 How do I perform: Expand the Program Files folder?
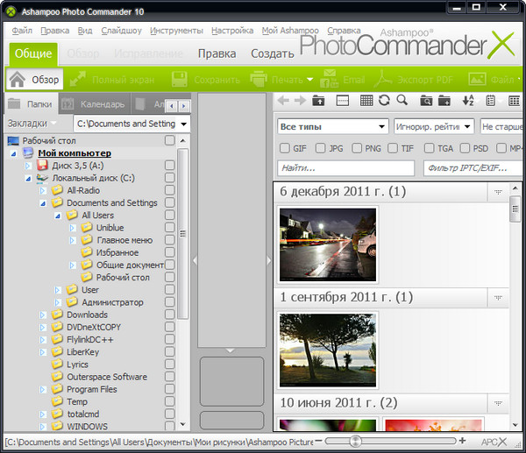point(44,389)
